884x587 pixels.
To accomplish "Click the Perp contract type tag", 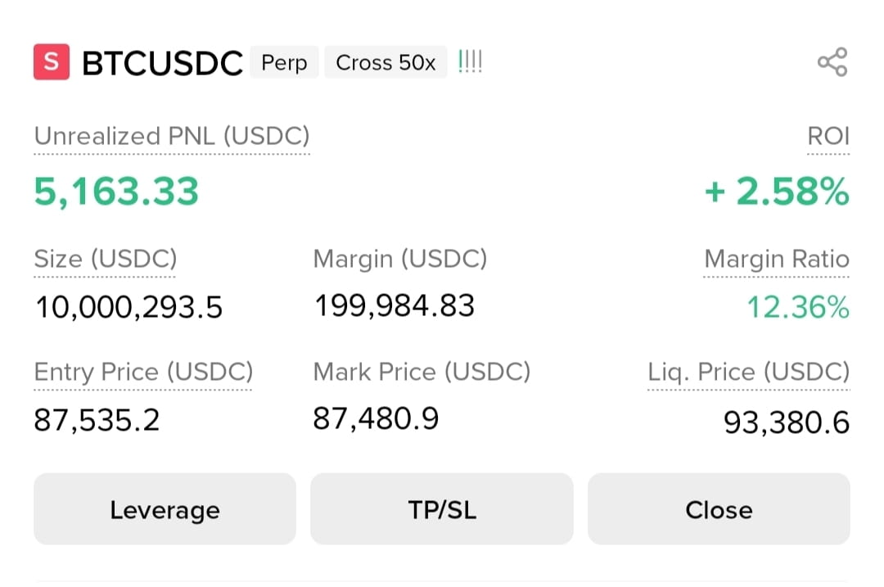I will [284, 62].
